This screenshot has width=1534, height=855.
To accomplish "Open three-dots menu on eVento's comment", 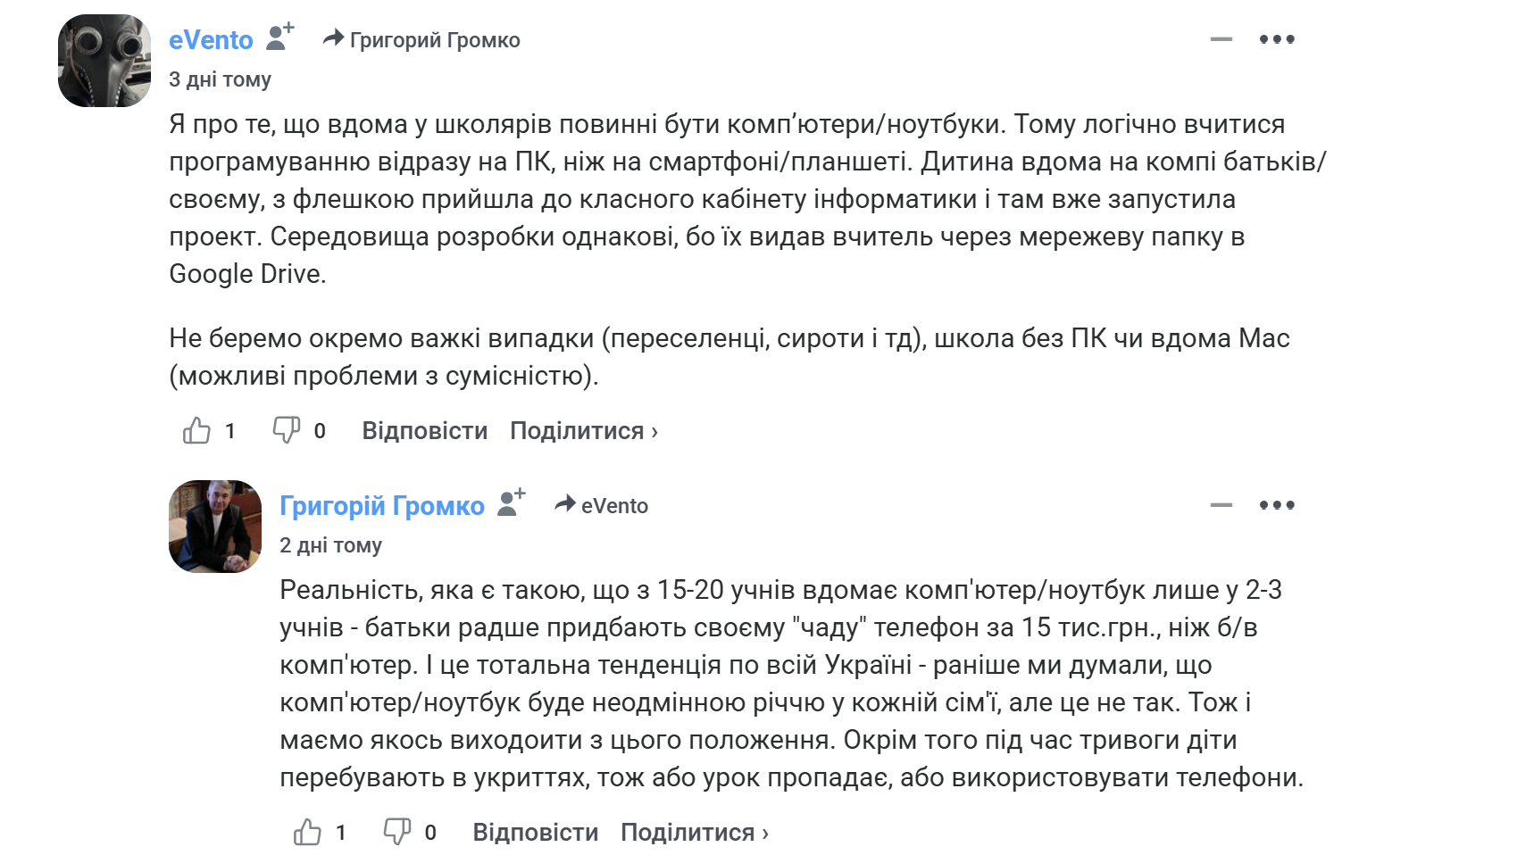I will point(1276,39).
